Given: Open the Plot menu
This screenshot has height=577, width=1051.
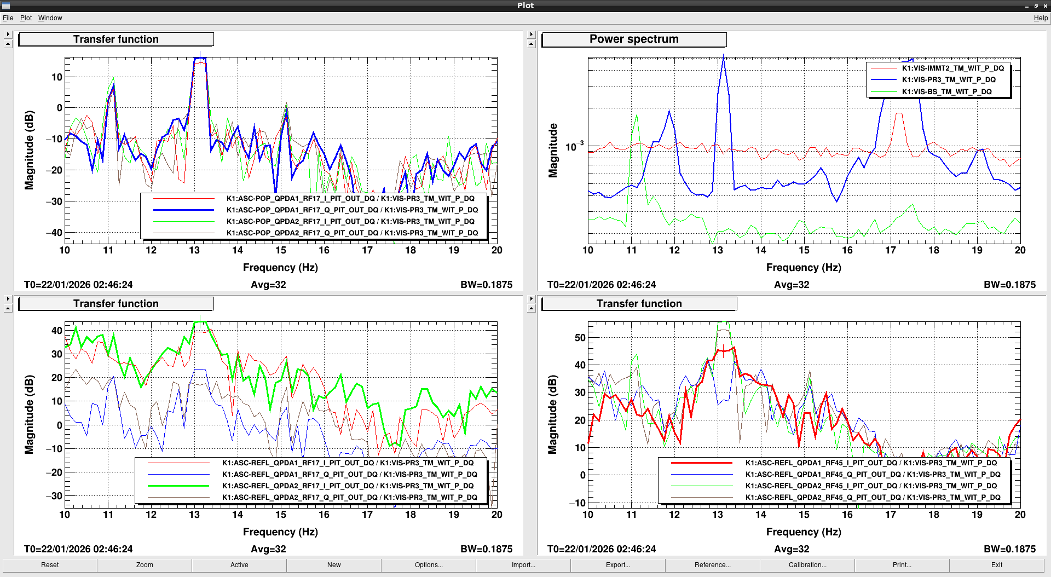Looking at the screenshot, I should pyautogui.click(x=26, y=18).
